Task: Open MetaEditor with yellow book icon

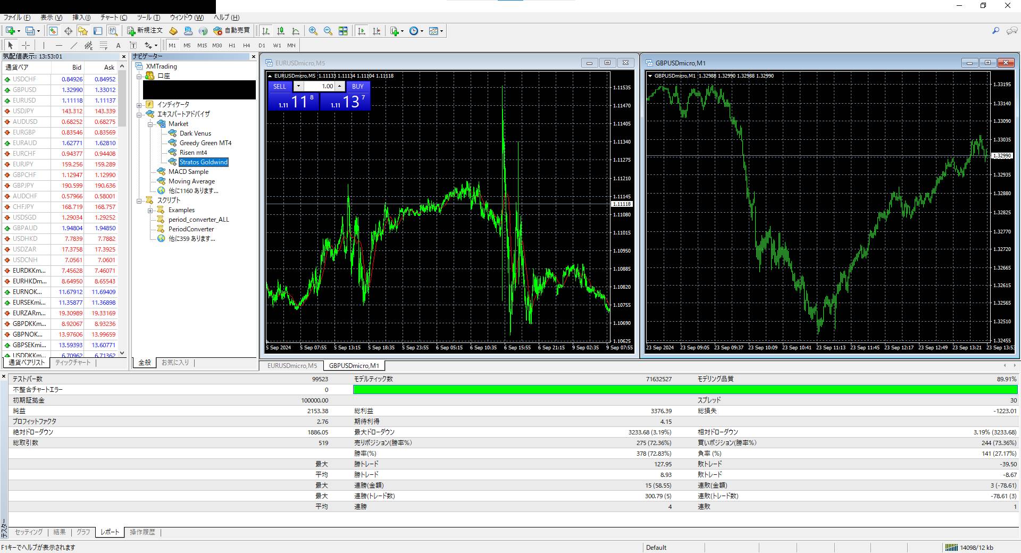Action: point(173,31)
